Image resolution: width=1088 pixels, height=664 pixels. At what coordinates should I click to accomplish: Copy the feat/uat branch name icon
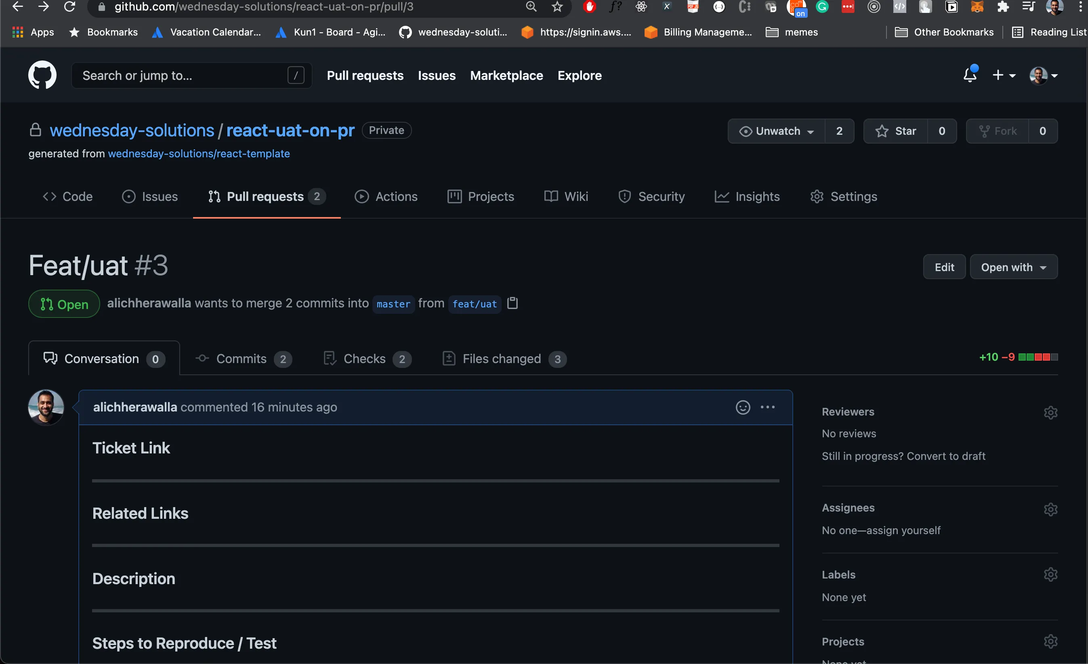coord(512,303)
